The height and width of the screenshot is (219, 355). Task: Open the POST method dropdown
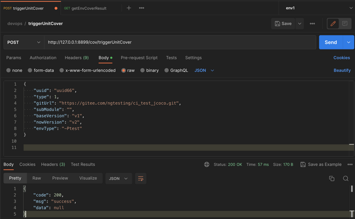[24, 42]
